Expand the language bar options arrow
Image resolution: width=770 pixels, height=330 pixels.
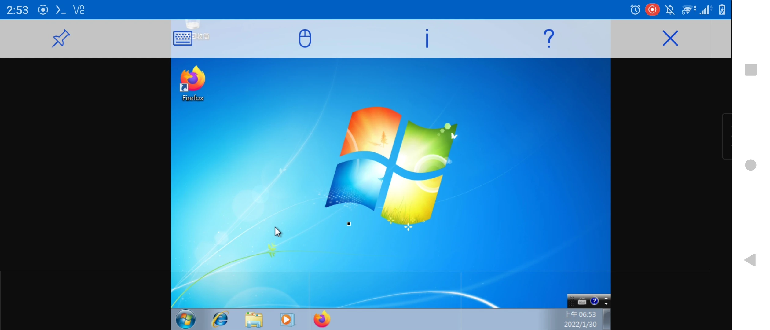pos(606,304)
